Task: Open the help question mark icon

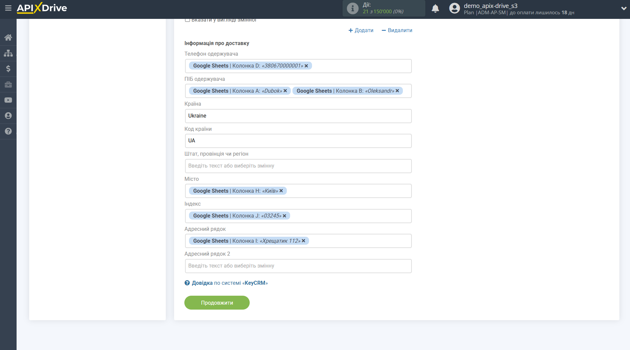Action: [x=8, y=131]
